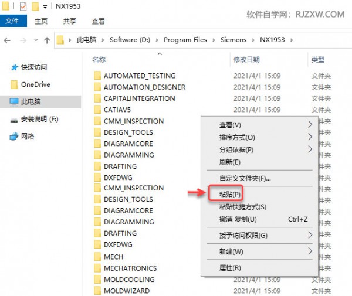Expand the chevron after Software (D:) breadcrumb
This screenshot has width=352, height=296.
point(157,40)
